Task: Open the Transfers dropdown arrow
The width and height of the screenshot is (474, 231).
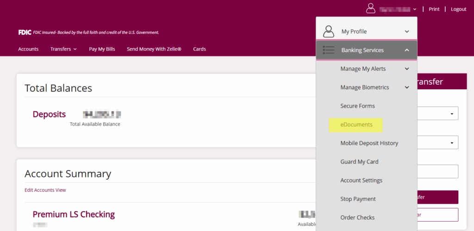Action: [75, 49]
